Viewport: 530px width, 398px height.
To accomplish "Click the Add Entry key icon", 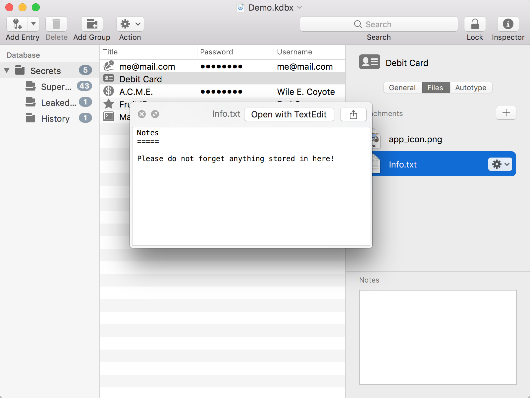I will pos(17,24).
